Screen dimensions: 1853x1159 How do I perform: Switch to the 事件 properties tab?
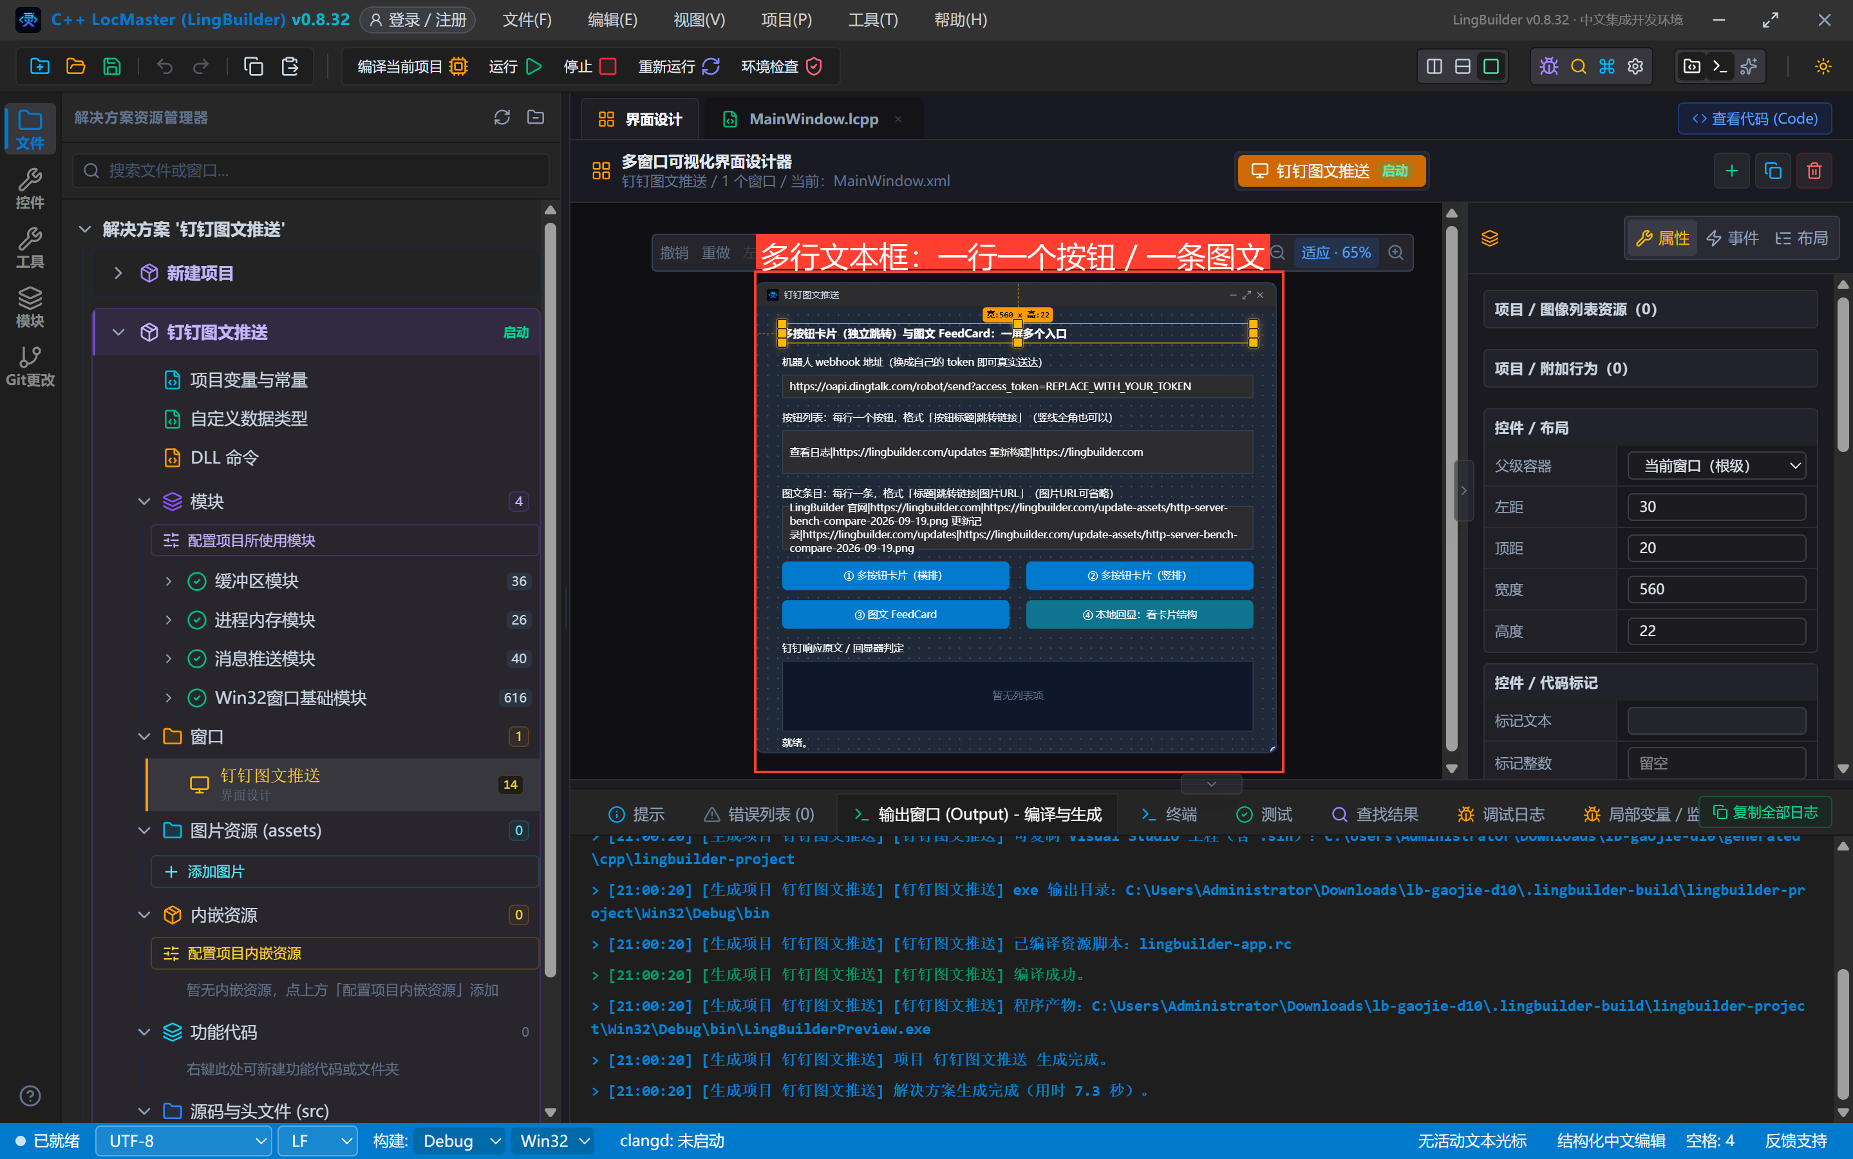click(x=1733, y=238)
